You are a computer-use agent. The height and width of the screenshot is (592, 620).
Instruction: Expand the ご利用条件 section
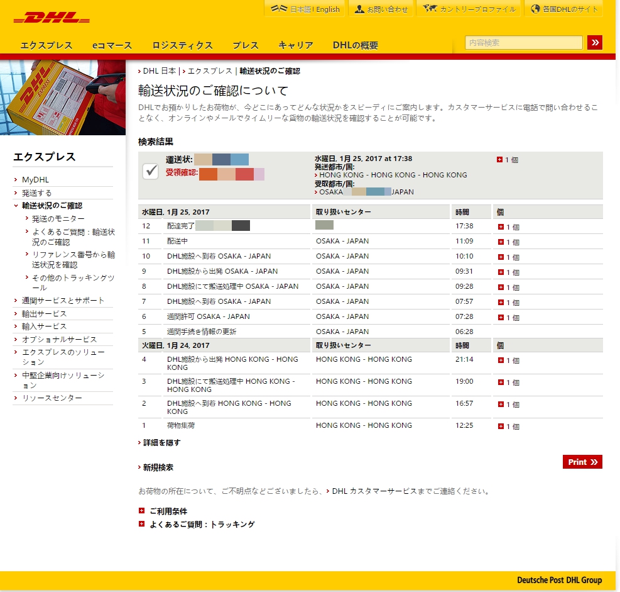141,511
